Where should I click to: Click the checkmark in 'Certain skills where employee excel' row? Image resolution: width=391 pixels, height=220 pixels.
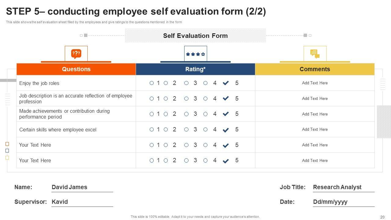[226, 130]
